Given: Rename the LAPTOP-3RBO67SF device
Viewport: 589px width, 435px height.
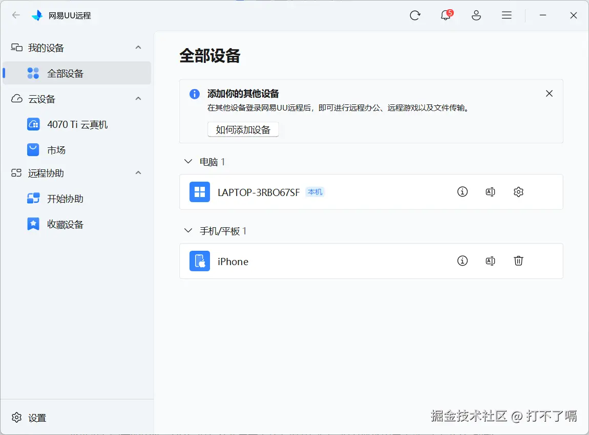Looking at the screenshot, I should 490,192.
